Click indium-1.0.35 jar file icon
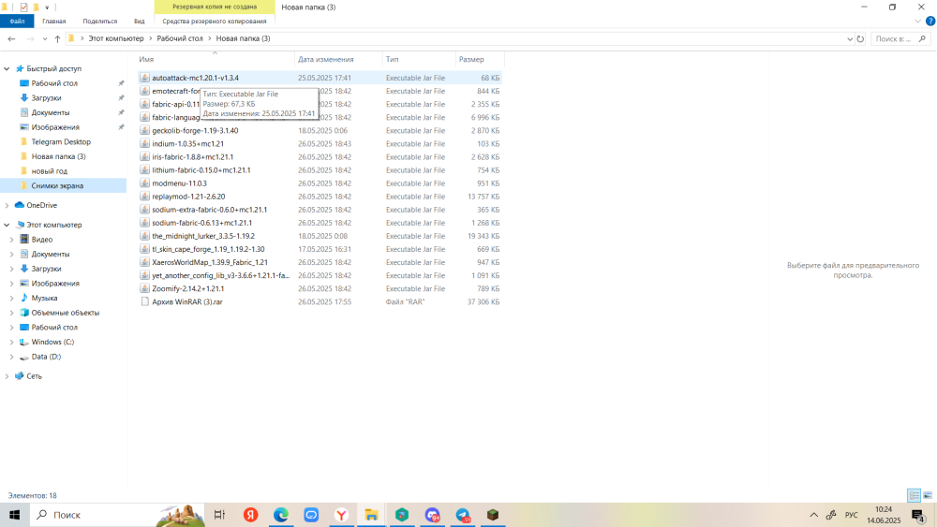The height and width of the screenshot is (527, 937). pos(144,143)
